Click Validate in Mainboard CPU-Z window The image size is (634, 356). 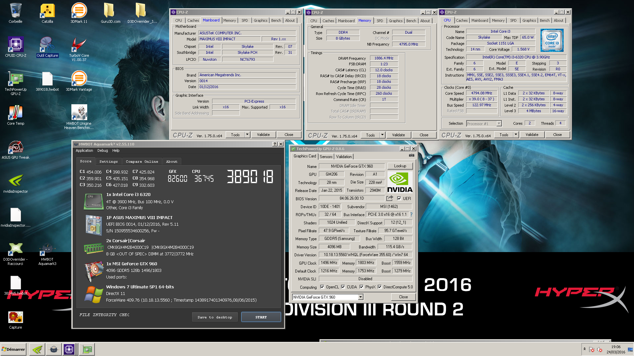[263, 135]
